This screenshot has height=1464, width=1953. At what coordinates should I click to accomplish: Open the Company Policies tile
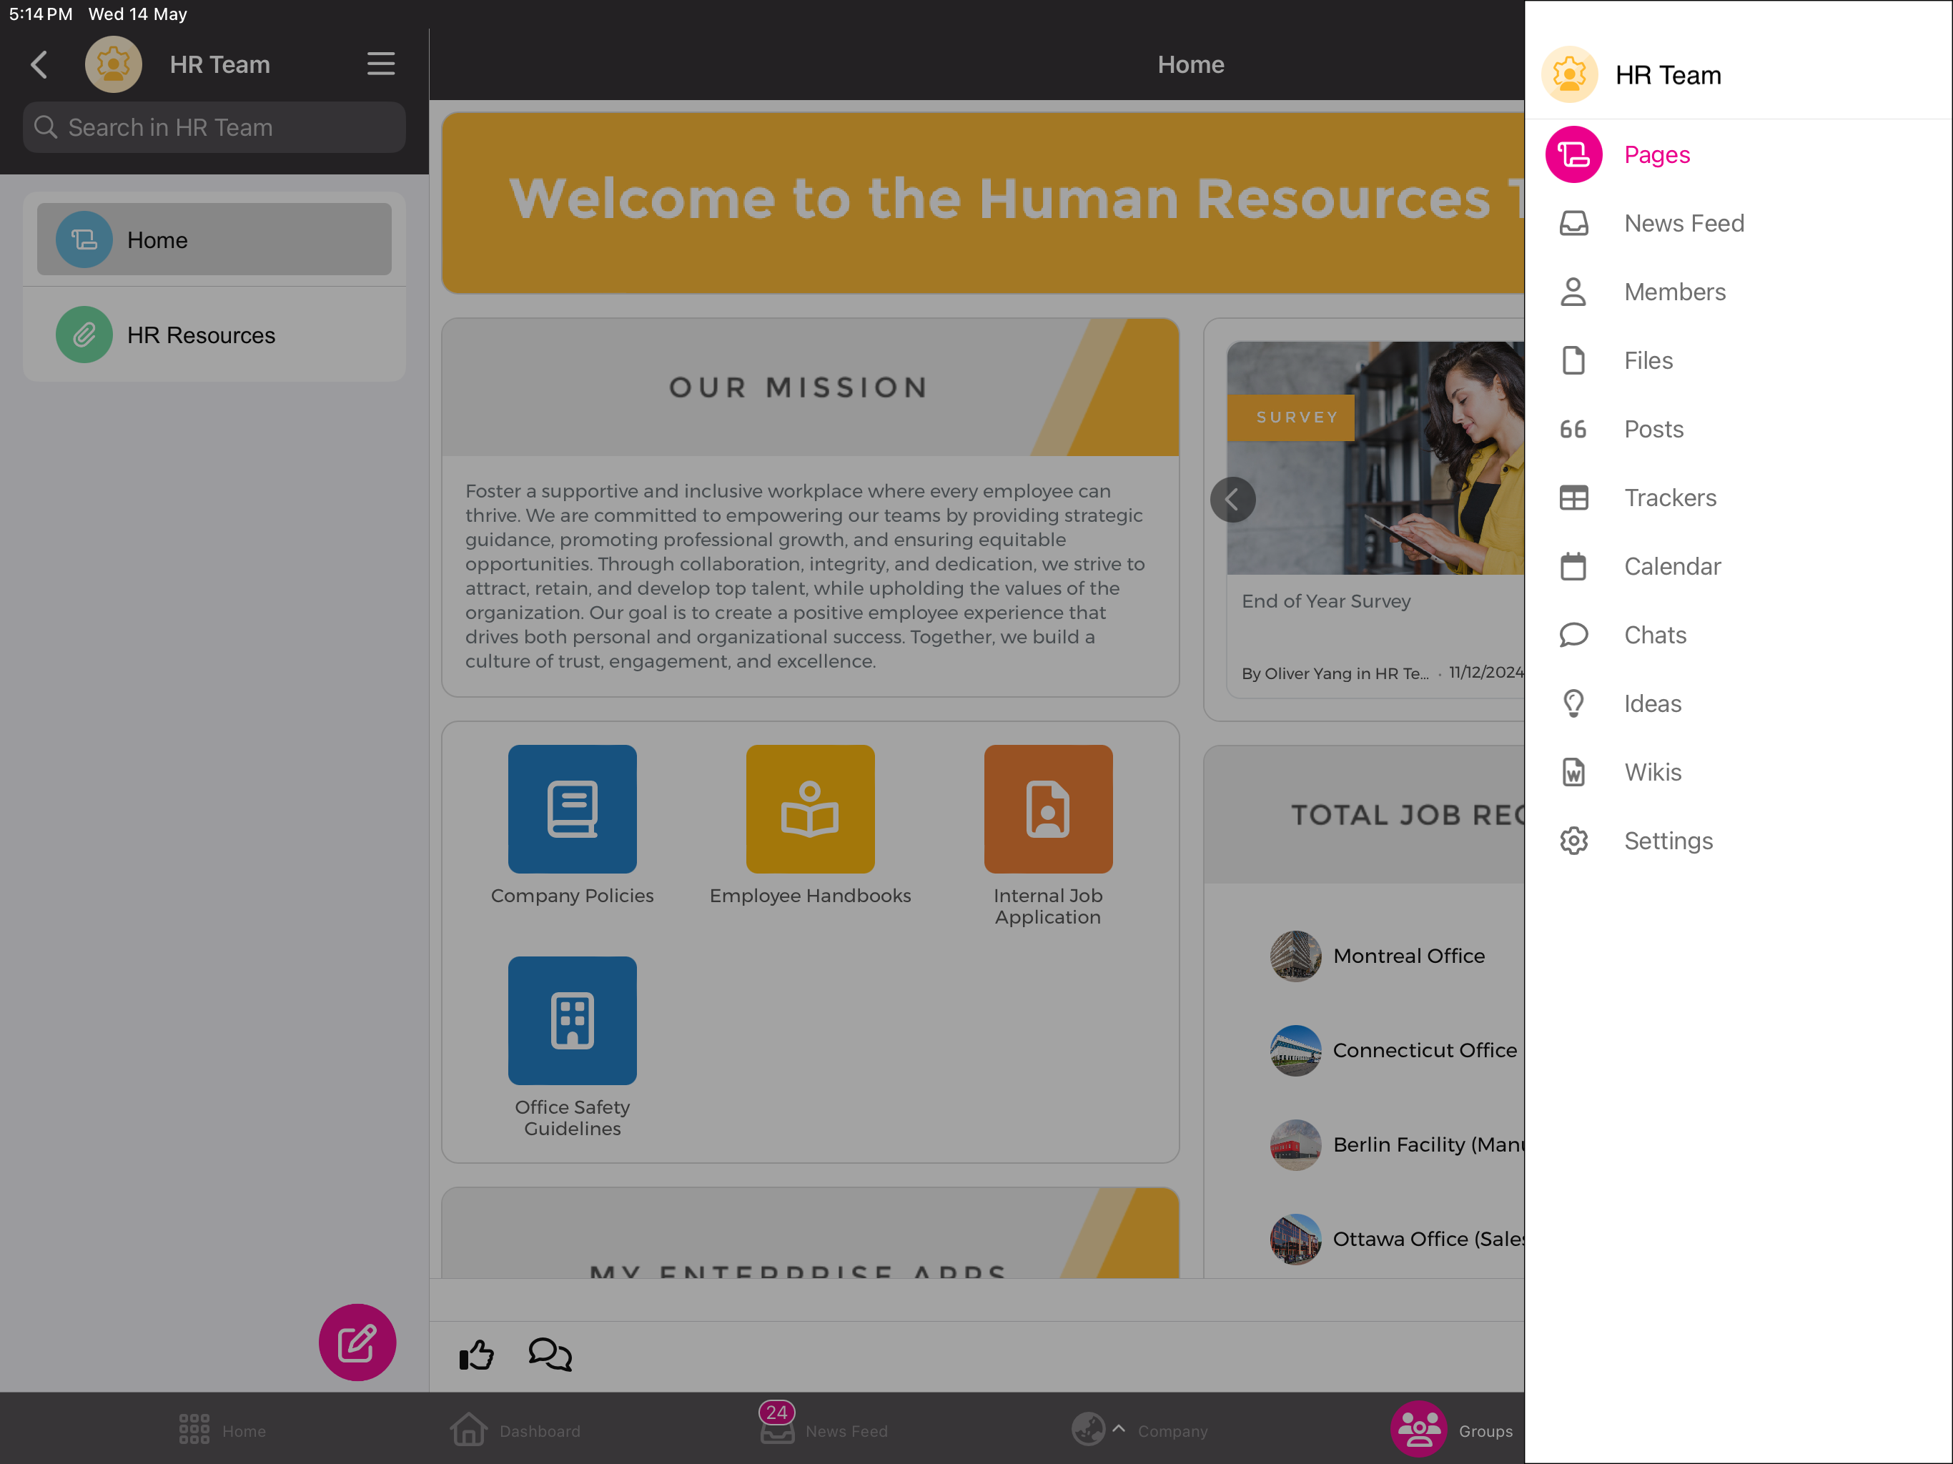pyautogui.click(x=572, y=810)
